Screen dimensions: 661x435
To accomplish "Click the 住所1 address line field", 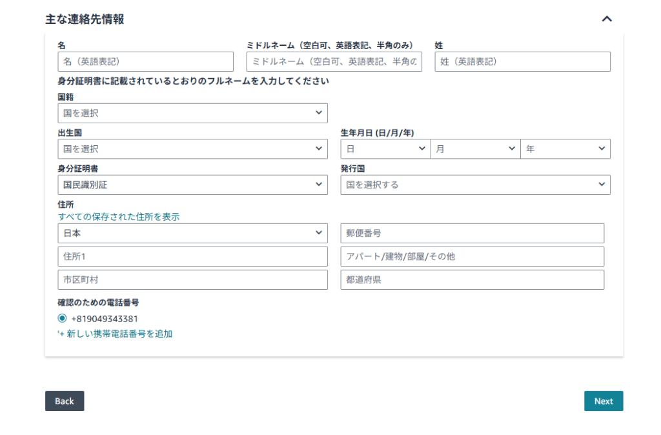I will 192,256.
